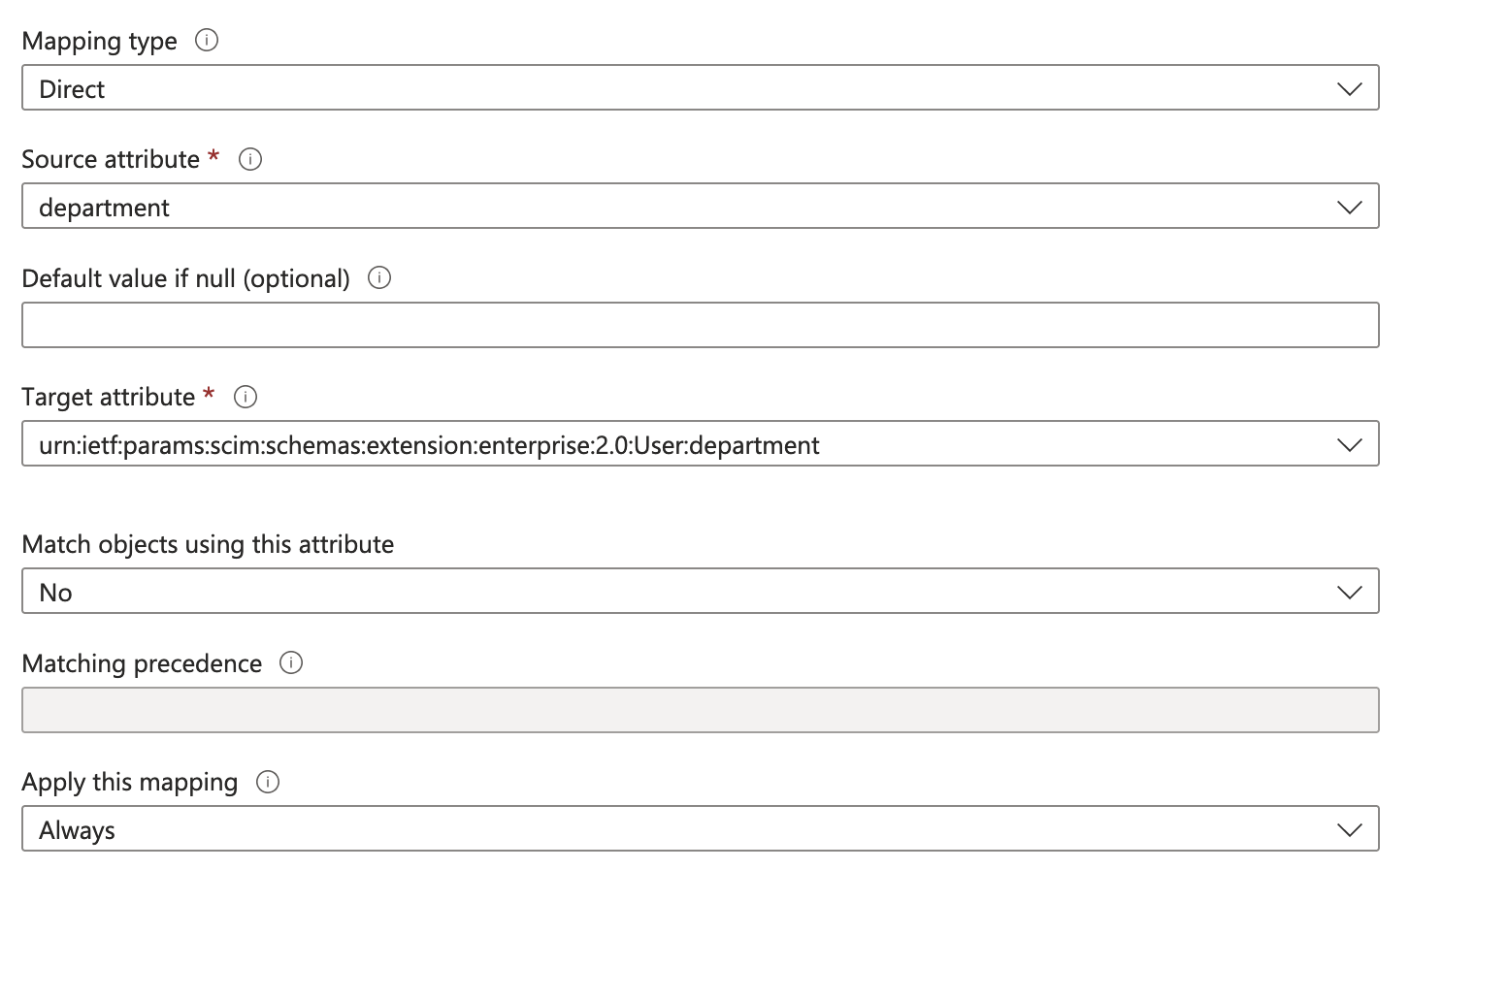Click the chevron arrow in the Target attribute field
The width and height of the screenshot is (1508, 999).
(1349, 444)
